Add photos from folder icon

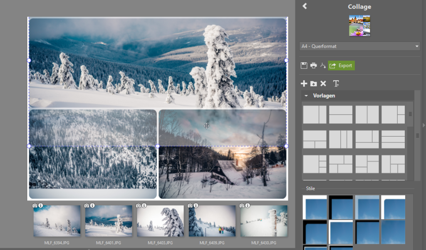click(314, 83)
